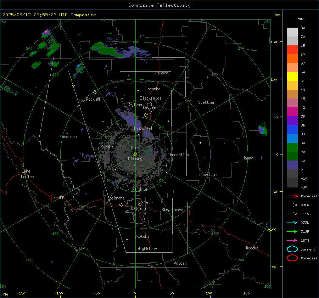The image size is (319, 298).
Task: Click the red cross marker at Banff
Action: pos(51,198)
